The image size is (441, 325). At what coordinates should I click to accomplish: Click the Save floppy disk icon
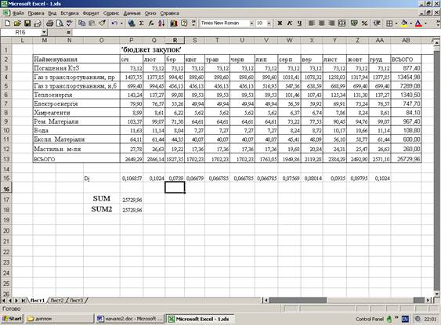[x=27, y=23]
